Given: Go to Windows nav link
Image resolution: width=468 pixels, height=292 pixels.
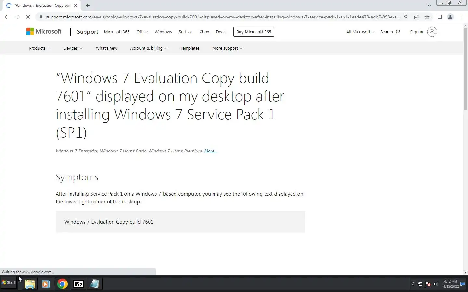Looking at the screenshot, I should click(163, 32).
